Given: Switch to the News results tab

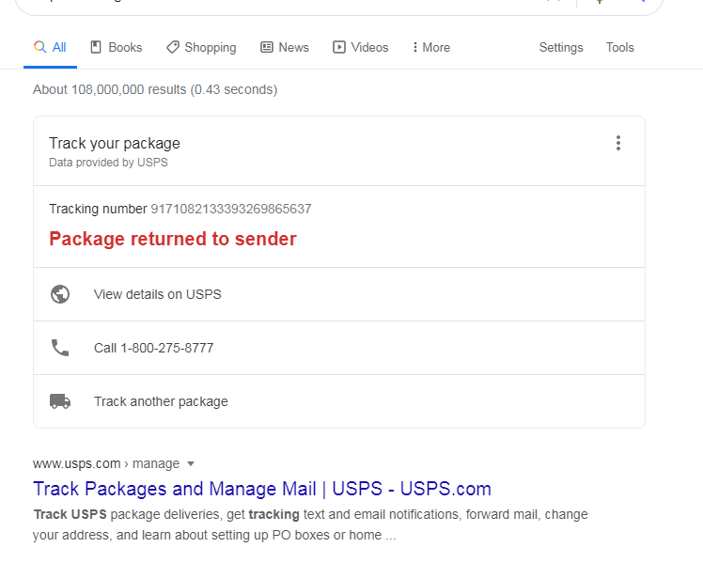Looking at the screenshot, I should (x=293, y=47).
